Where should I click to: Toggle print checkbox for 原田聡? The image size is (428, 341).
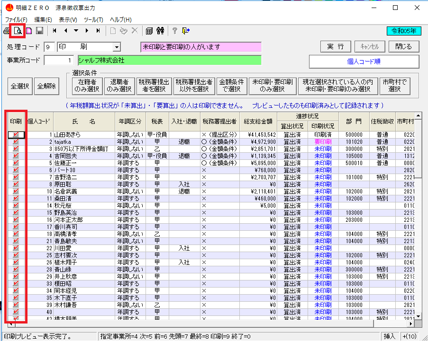click(x=16, y=184)
